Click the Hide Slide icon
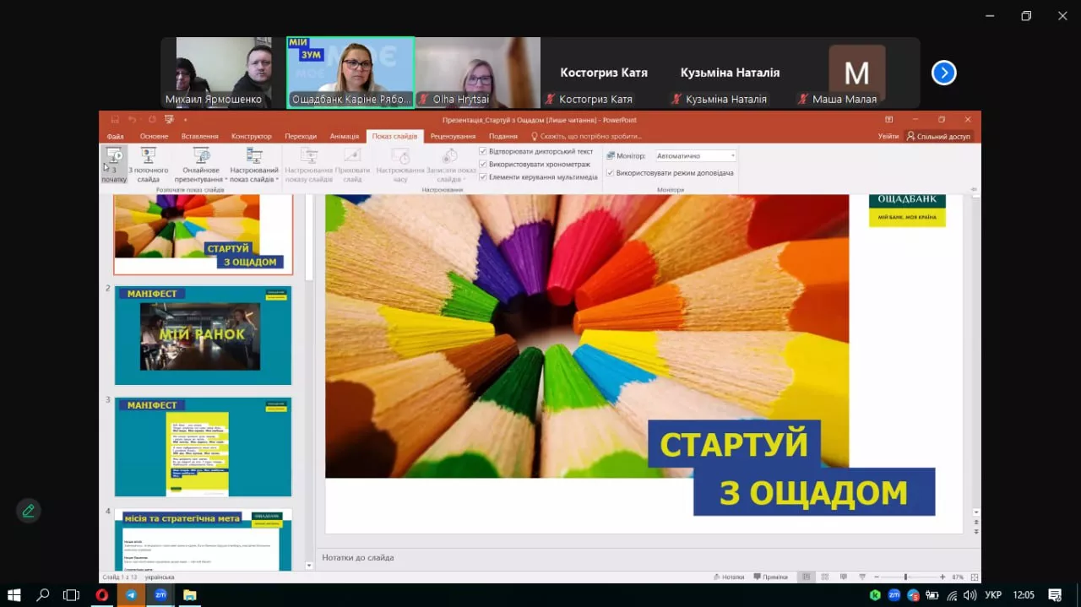 [352, 156]
